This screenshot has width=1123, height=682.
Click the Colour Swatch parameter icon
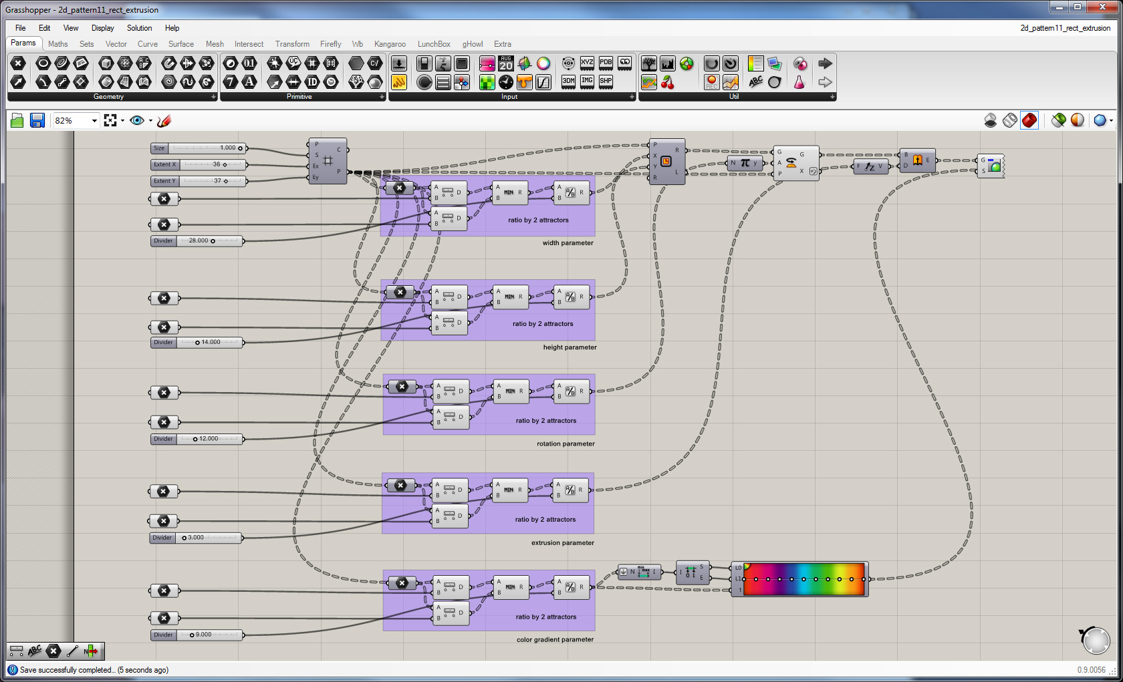[543, 63]
